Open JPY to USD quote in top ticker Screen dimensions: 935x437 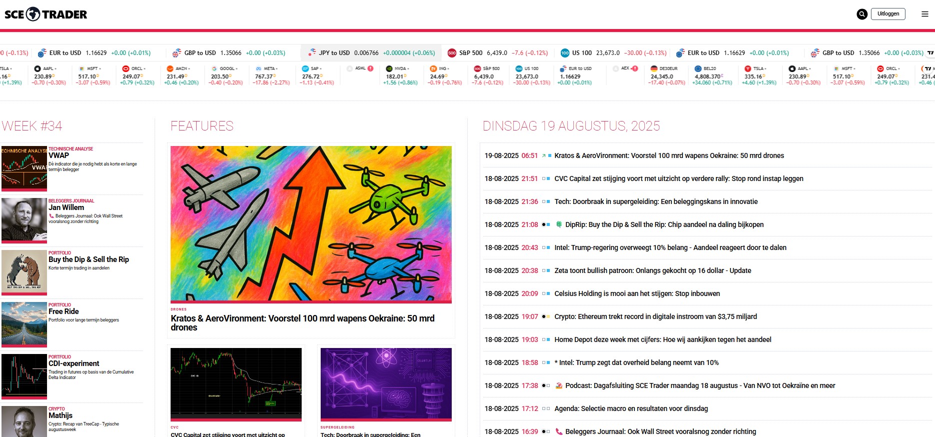[x=372, y=52]
